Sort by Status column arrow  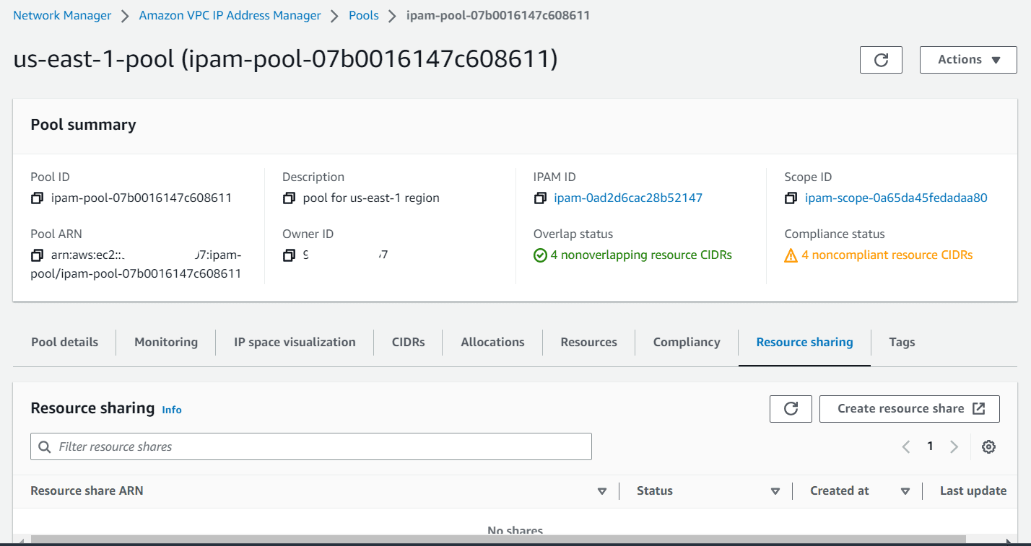point(775,491)
